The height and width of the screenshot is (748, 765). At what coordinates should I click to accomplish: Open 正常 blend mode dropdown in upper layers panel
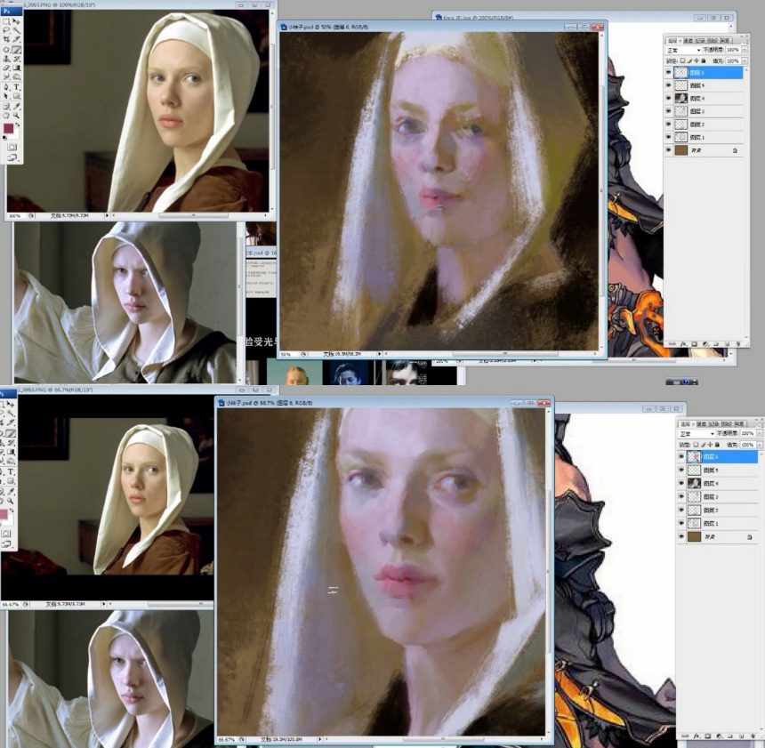pos(683,50)
